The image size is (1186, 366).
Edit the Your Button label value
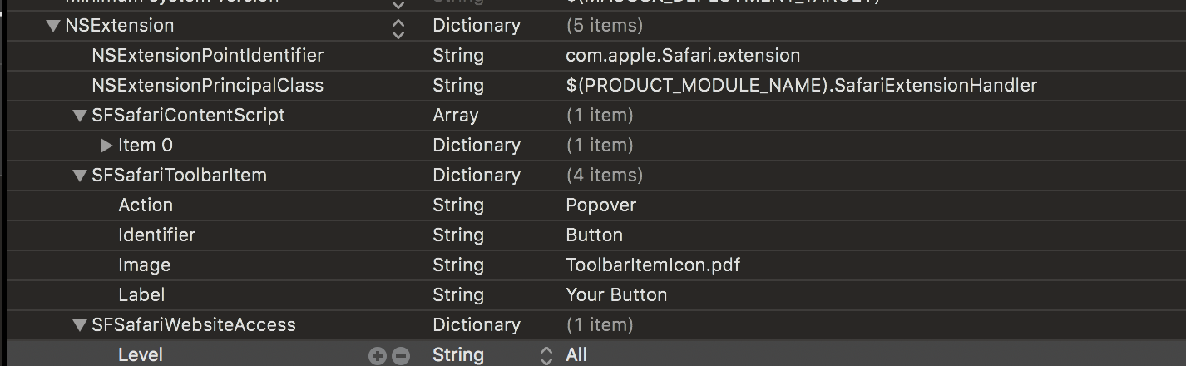coord(616,295)
